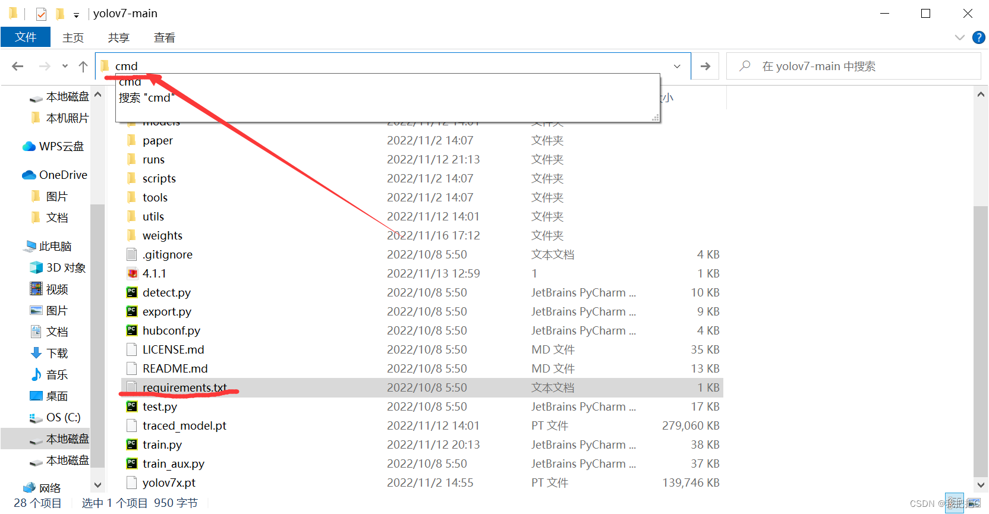Screen dimensions: 989x514
Task: Select the 4.1.1 file icon
Action: [x=132, y=273]
